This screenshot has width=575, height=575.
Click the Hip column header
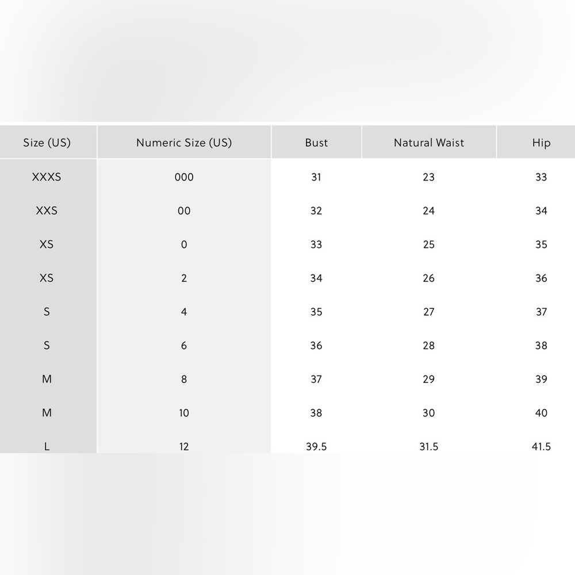click(x=541, y=143)
